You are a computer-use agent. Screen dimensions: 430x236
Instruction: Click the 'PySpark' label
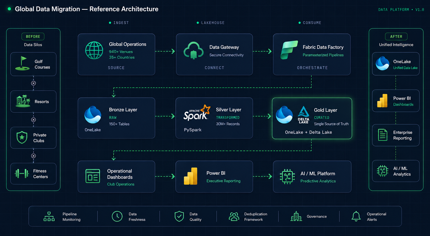193,130
